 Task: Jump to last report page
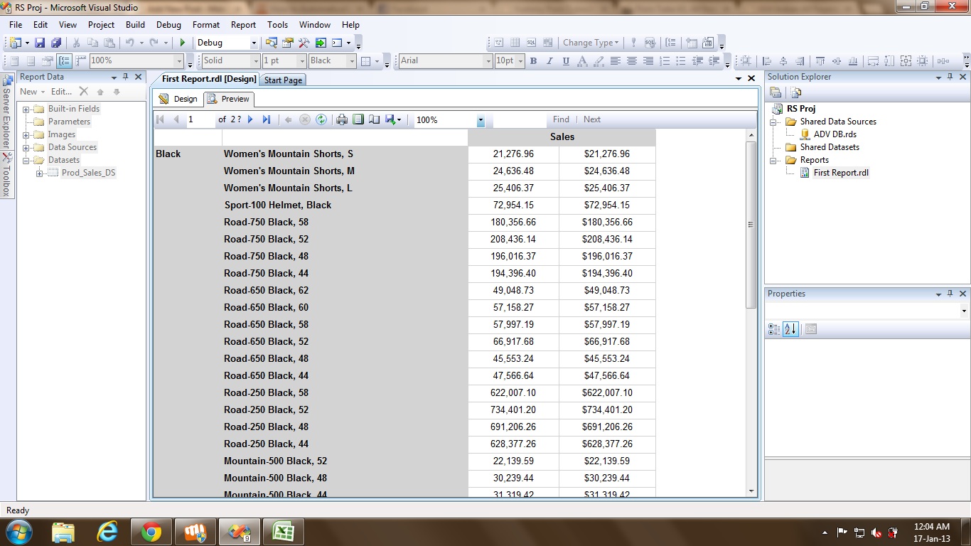point(267,119)
